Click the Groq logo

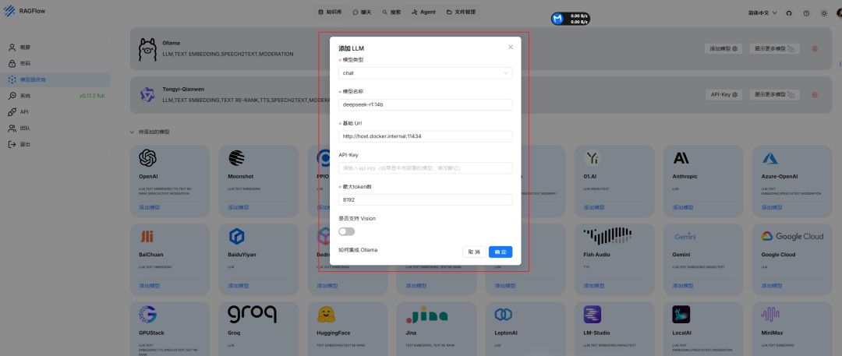point(252,314)
